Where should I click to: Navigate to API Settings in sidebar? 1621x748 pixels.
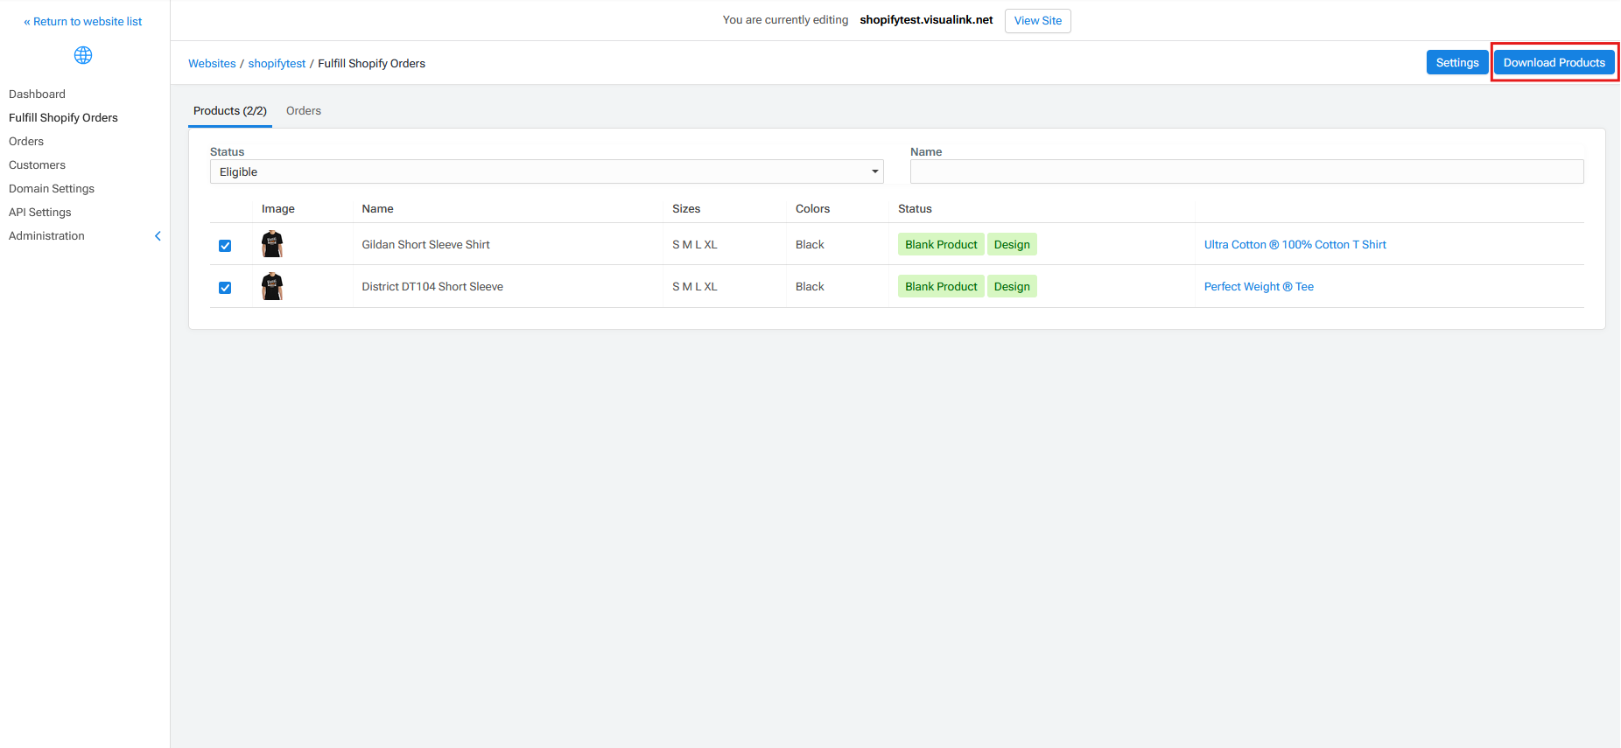(x=40, y=213)
